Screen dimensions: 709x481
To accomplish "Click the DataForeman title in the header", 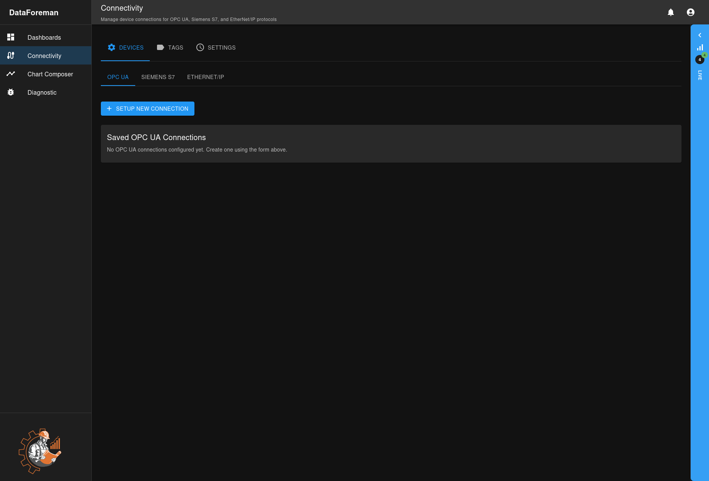I will click(34, 12).
